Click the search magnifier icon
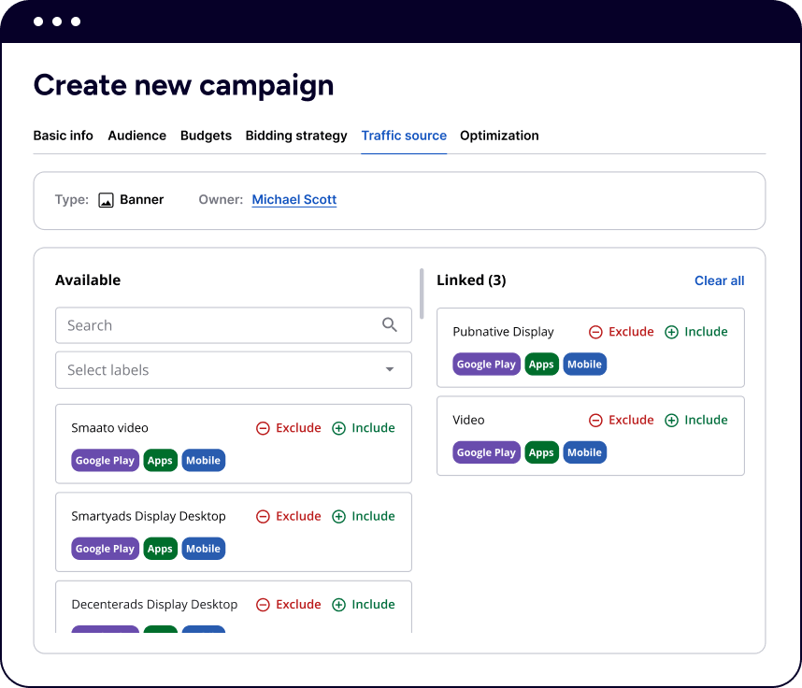This screenshot has width=802, height=688. coord(390,325)
